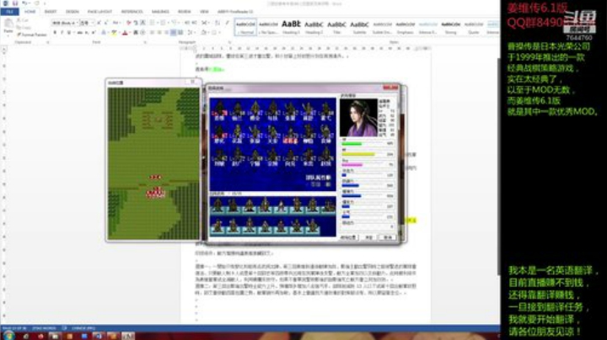Click the Decrease Indent icon

pyautogui.click(x=187, y=24)
